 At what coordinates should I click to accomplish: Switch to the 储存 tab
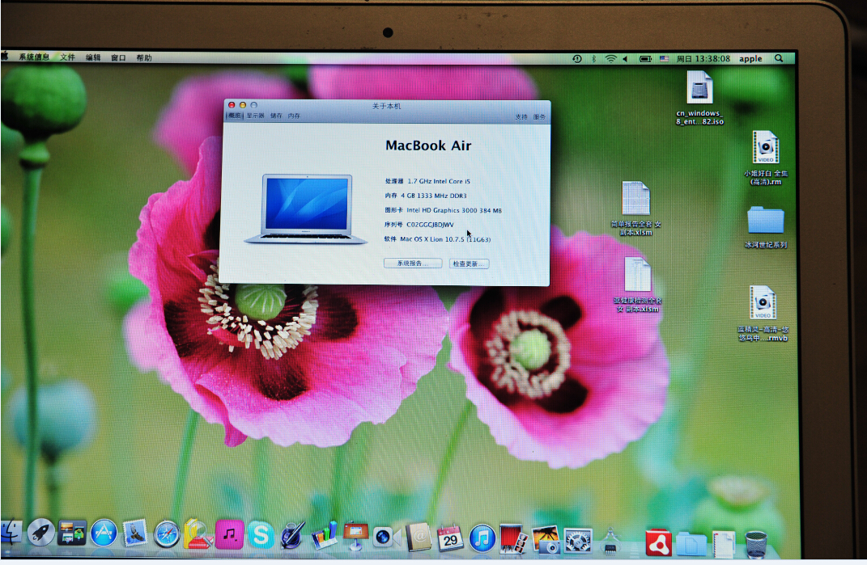coord(277,116)
